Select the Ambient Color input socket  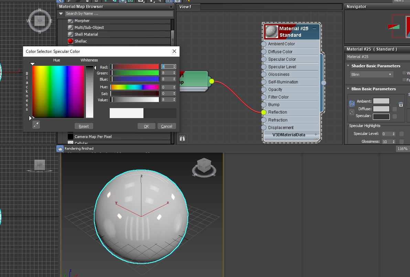(x=264, y=44)
